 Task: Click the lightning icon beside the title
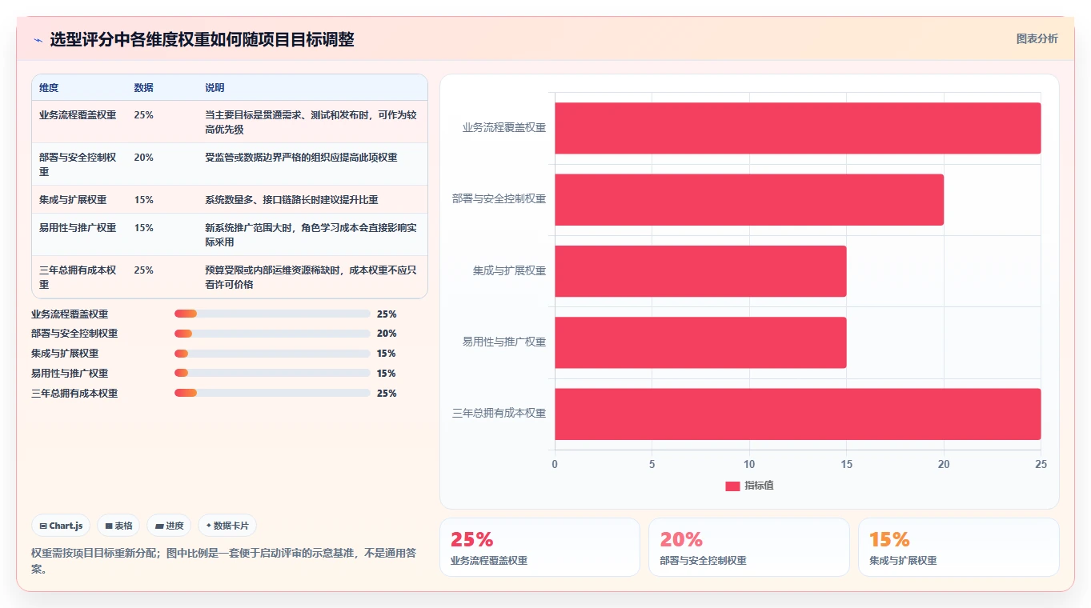[x=38, y=40]
